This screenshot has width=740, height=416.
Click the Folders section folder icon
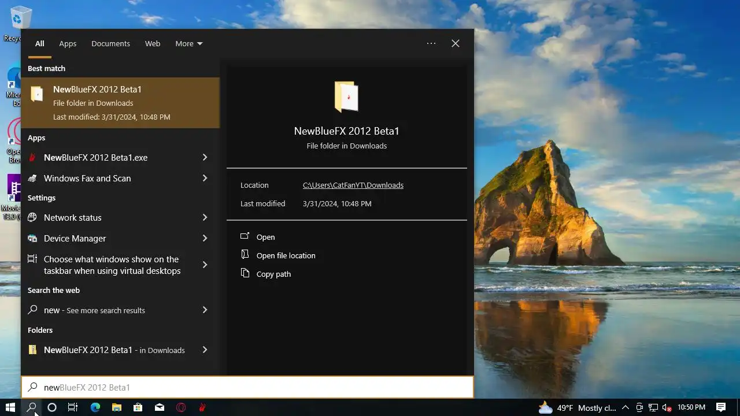point(32,350)
